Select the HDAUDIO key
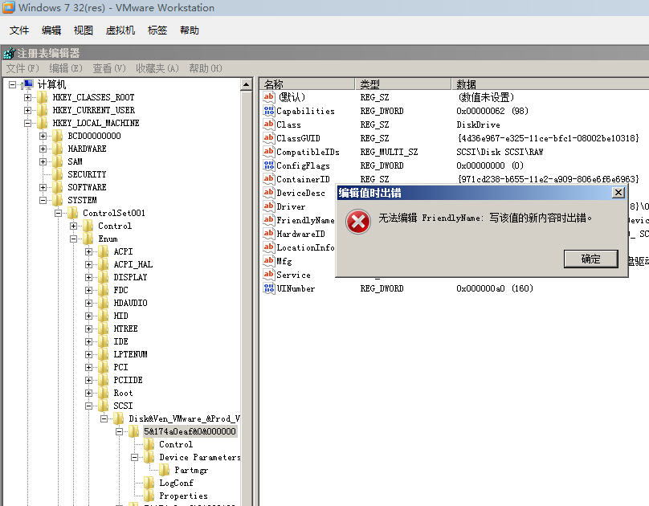649x506 pixels. 130,303
